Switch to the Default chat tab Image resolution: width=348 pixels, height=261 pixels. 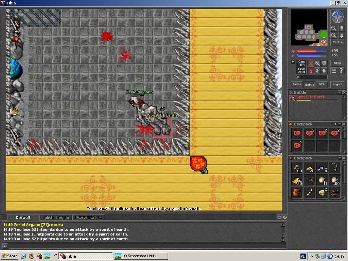23,217
